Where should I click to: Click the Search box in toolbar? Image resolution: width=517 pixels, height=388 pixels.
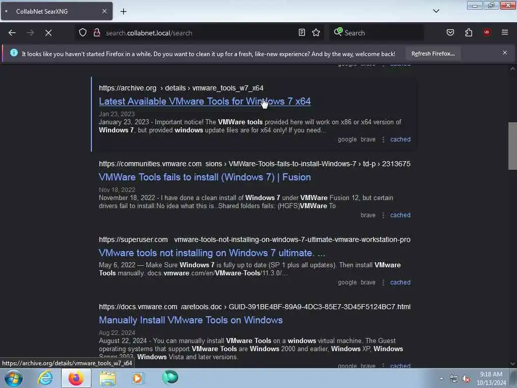(376, 33)
